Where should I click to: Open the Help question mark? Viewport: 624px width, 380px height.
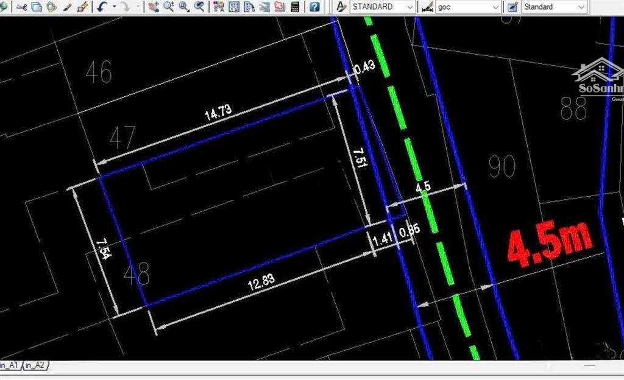314,7
